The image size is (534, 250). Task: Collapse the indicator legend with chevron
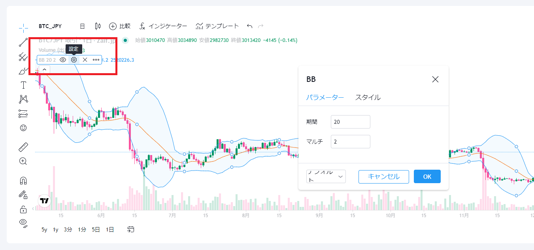tap(44, 70)
